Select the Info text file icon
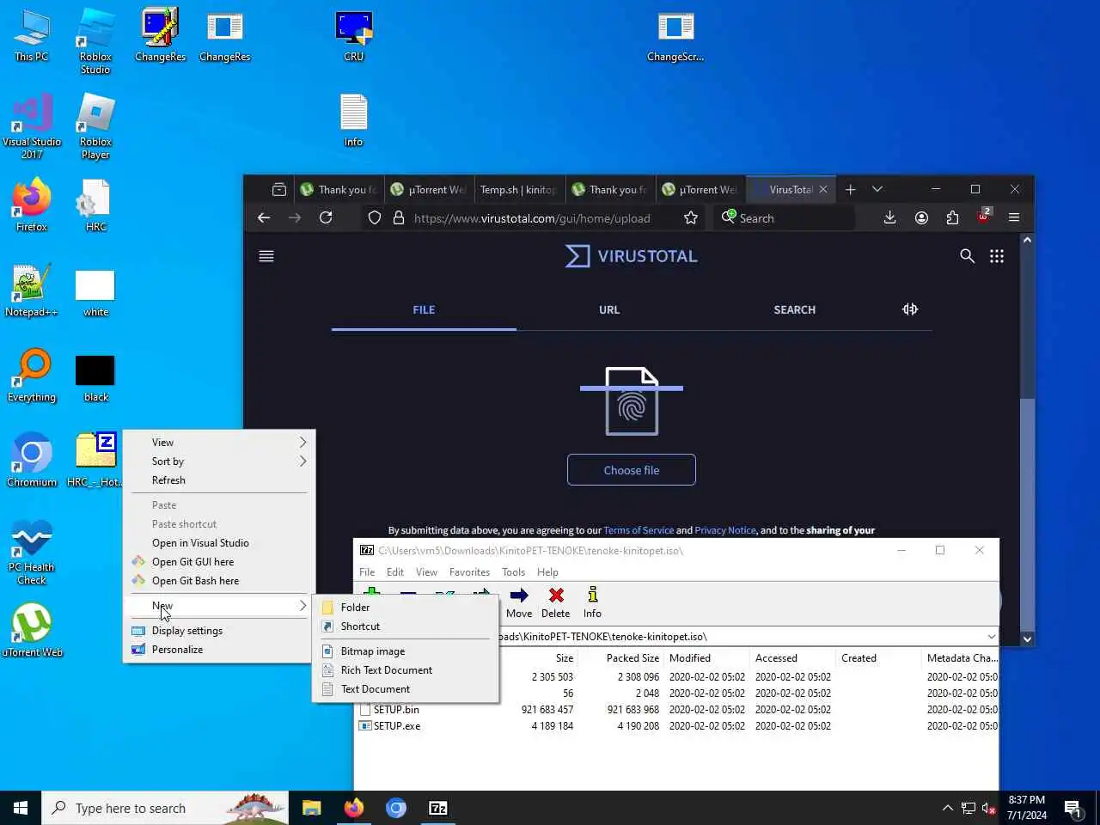The height and width of the screenshot is (825, 1100). point(354,119)
